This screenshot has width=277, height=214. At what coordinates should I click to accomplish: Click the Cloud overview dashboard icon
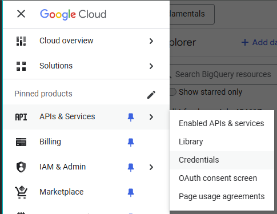[21, 41]
